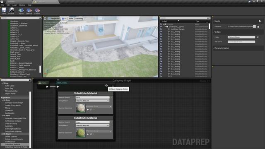Open the Help menu
The height and width of the screenshot is (149, 265).
pyautogui.click(x=29, y=5)
